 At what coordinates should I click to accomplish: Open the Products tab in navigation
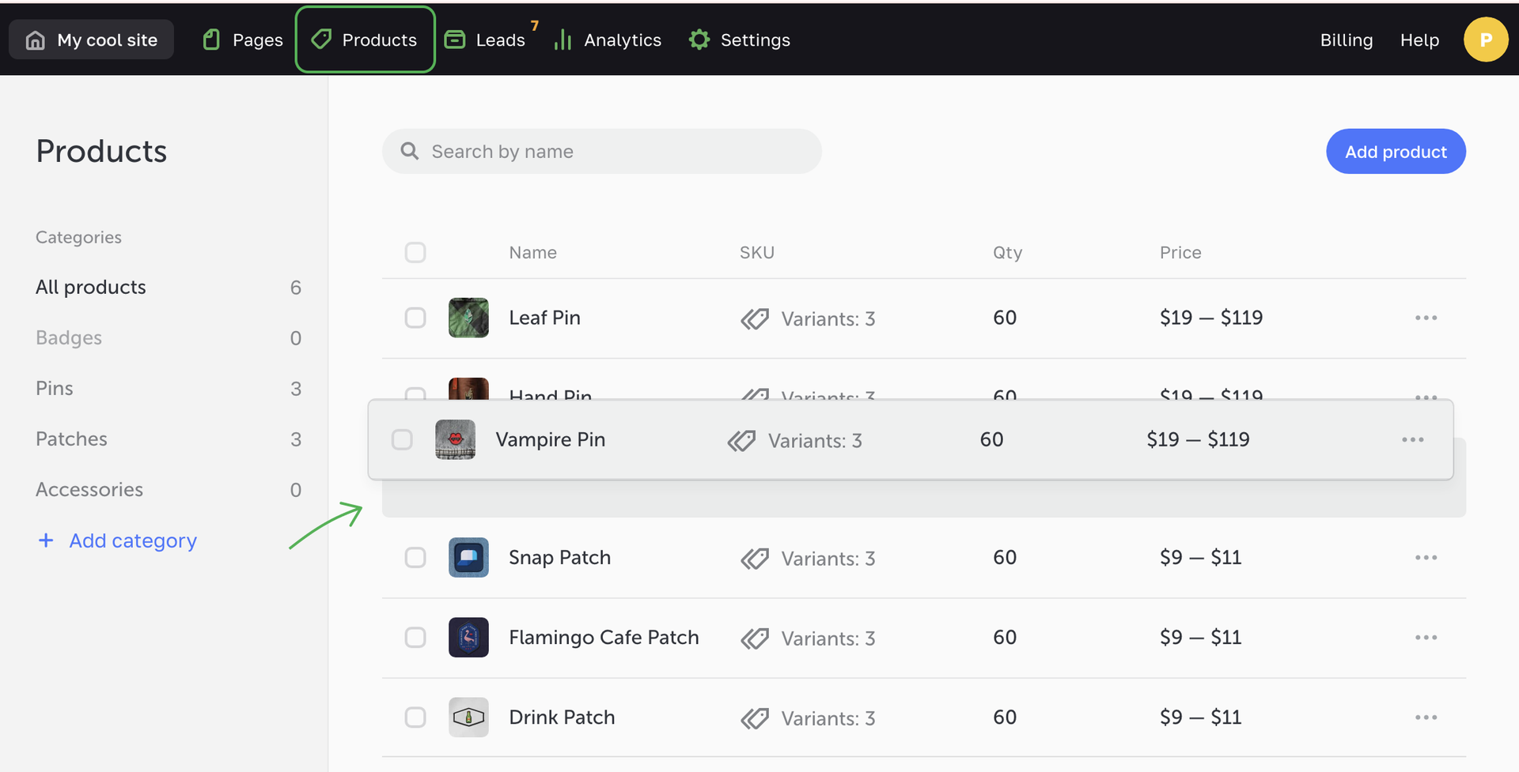point(366,40)
